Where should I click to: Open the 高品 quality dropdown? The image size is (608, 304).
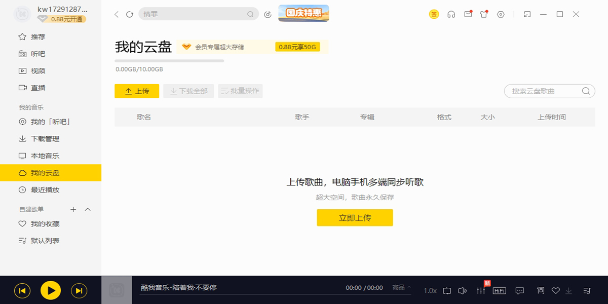click(x=402, y=288)
